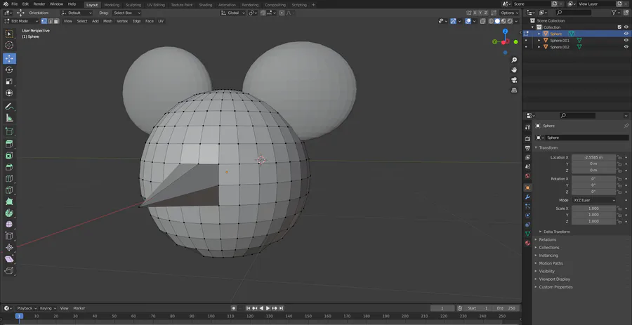The image size is (632, 325).
Task: Toggle X-ray display in viewport header
Action: point(483,21)
